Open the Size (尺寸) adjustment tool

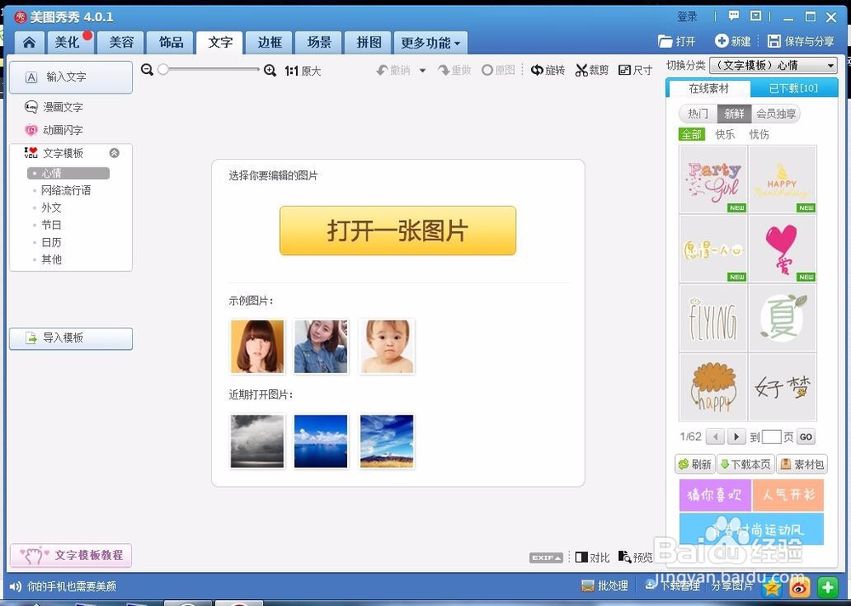click(635, 71)
